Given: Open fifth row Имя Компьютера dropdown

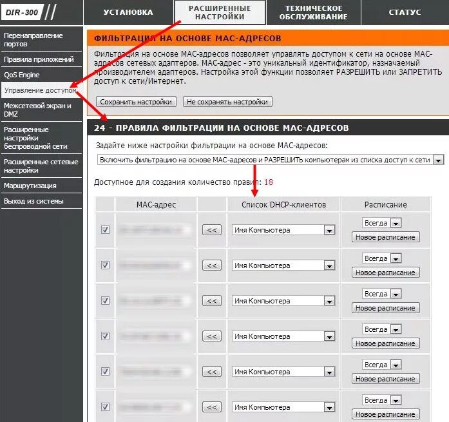Looking at the screenshot, I should tap(283, 372).
